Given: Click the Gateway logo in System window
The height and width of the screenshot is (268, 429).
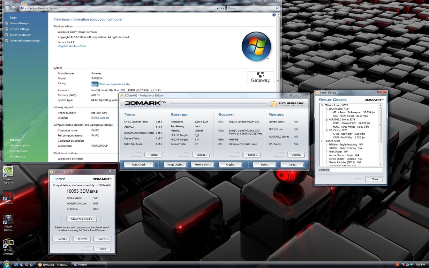Looking at the screenshot, I should tap(260, 77).
